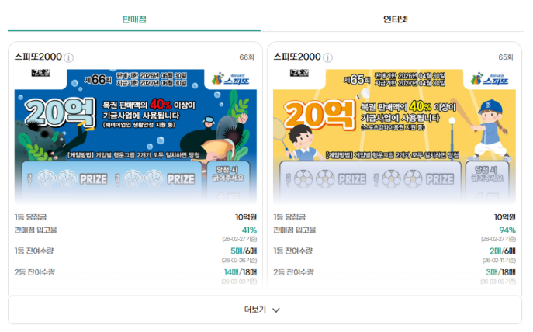Image resolution: width=533 pixels, height=332 pixels.
Task: Click the chevron arrow next to 더보기
Action: [x=276, y=310]
